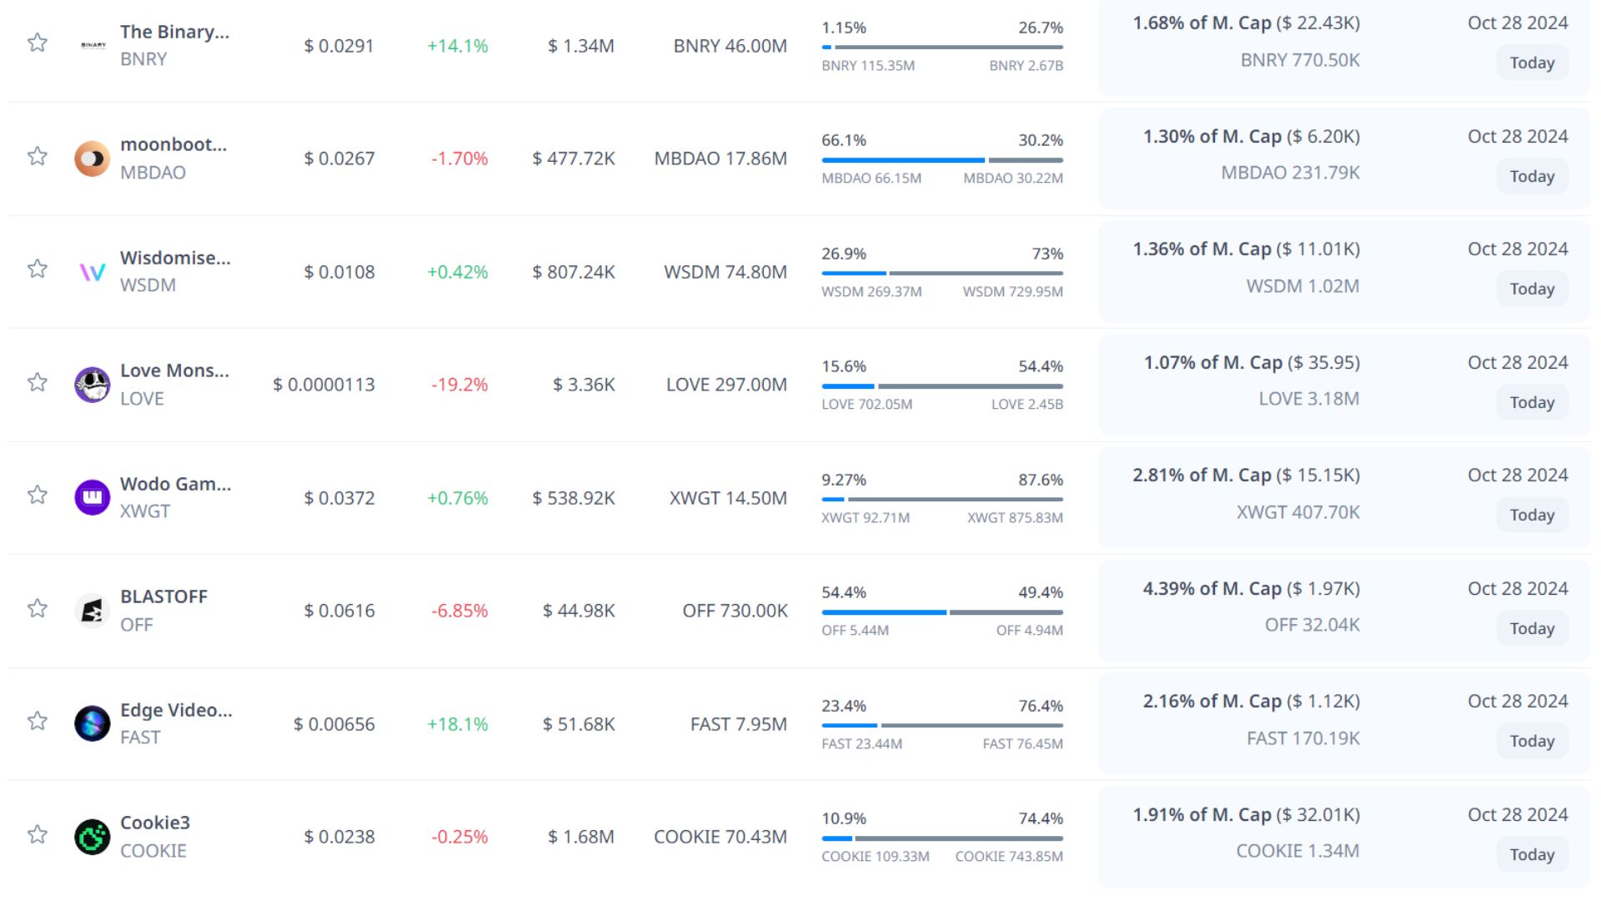Image resolution: width=1601 pixels, height=901 pixels.
Task: Click The Binary BNRY logo
Action: (x=93, y=45)
